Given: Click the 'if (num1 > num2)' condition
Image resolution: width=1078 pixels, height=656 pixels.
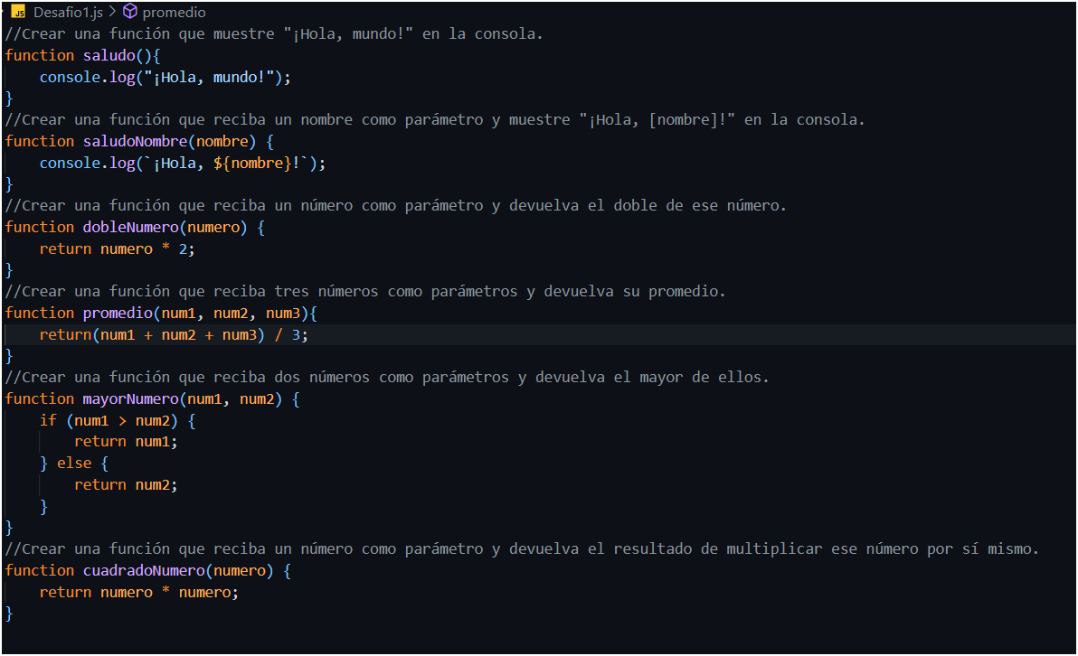Looking at the screenshot, I should point(109,420).
